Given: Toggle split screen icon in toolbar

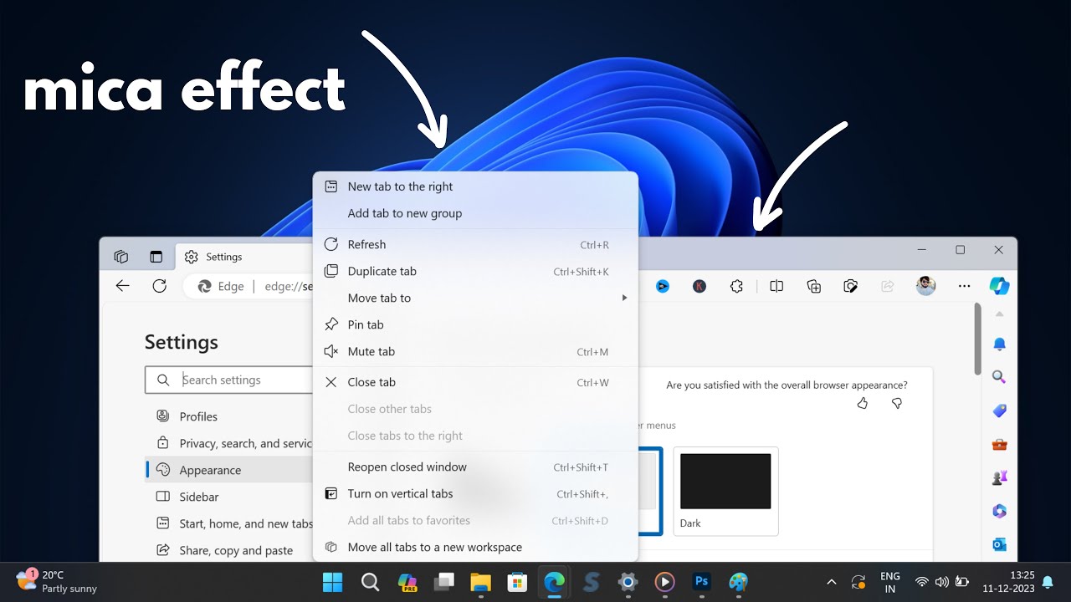Looking at the screenshot, I should tap(776, 286).
